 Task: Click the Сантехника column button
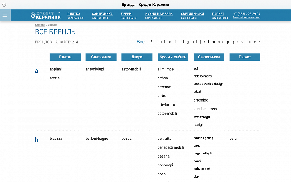coord(101,57)
